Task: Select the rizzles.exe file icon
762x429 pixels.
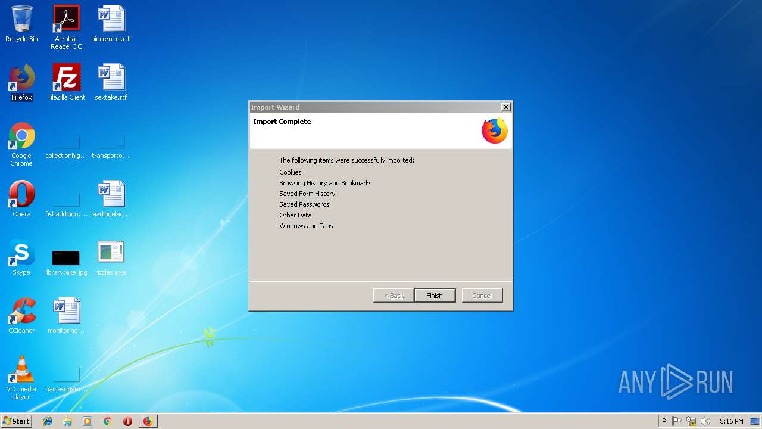Action: (111, 258)
